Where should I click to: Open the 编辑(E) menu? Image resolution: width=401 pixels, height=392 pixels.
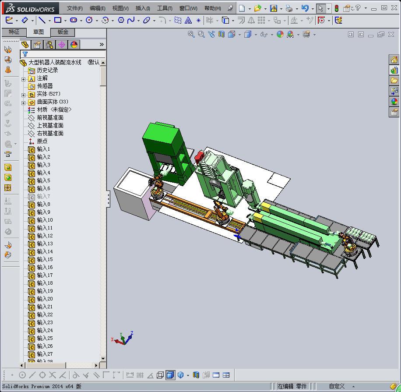coord(98,8)
